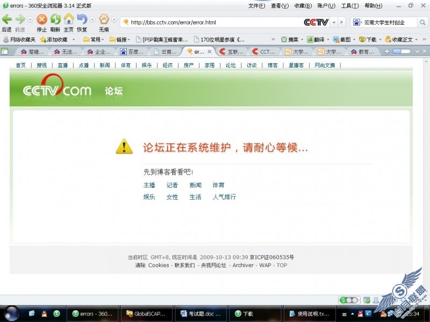Open the dropdown next to Forward arrow
The width and height of the screenshot is (430, 322).
(x=30, y=19)
